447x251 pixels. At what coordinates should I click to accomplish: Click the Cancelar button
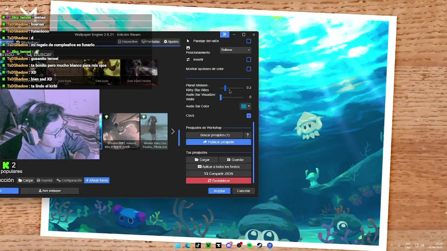[243, 191]
